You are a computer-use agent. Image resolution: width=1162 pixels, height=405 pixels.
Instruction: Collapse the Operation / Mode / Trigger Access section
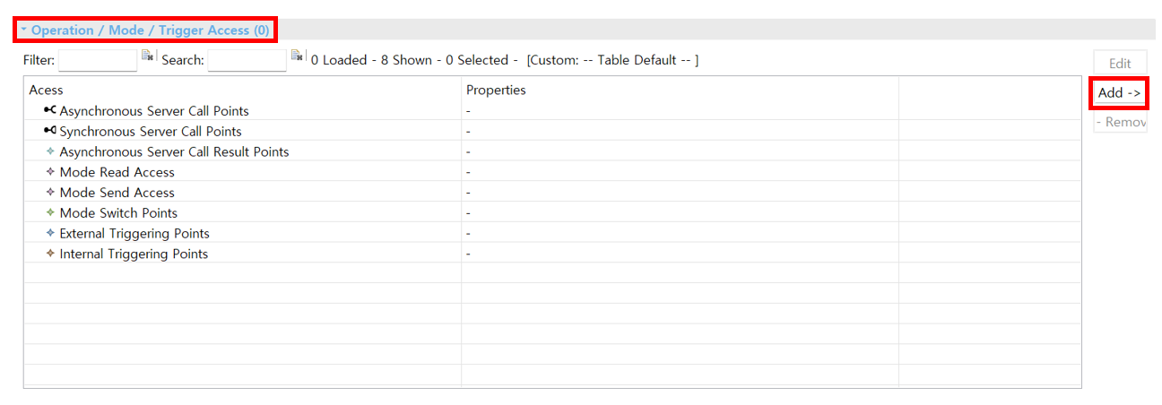coord(24,30)
